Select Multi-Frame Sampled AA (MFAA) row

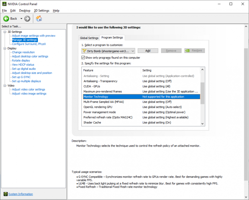(x=141, y=102)
